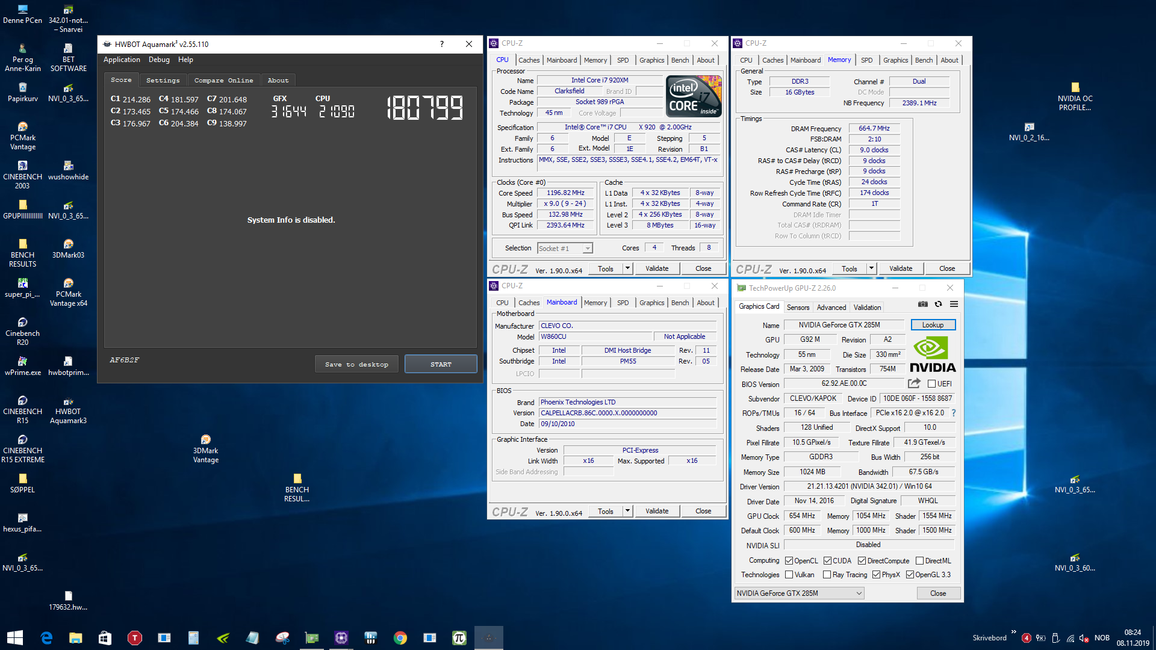Toggle CUDA checkbox
Image resolution: width=1156 pixels, height=650 pixels.
coord(827,561)
